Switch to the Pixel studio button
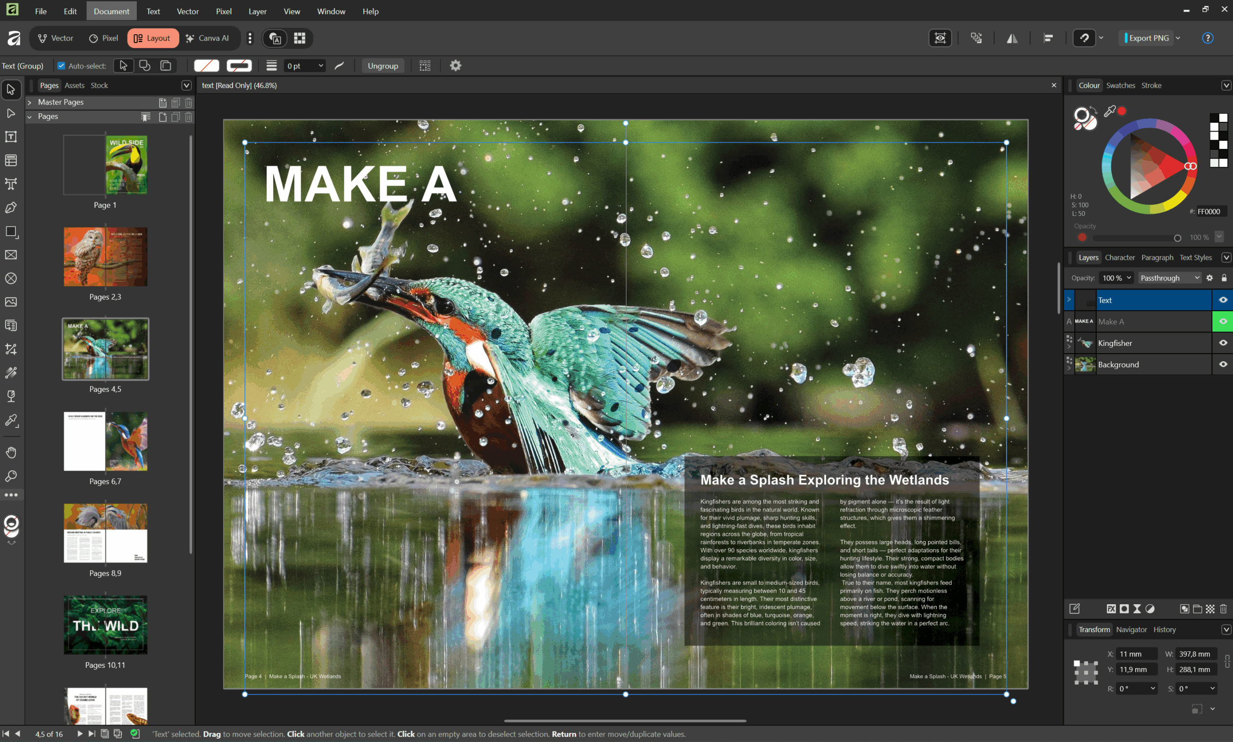 [x=104, y=38]
